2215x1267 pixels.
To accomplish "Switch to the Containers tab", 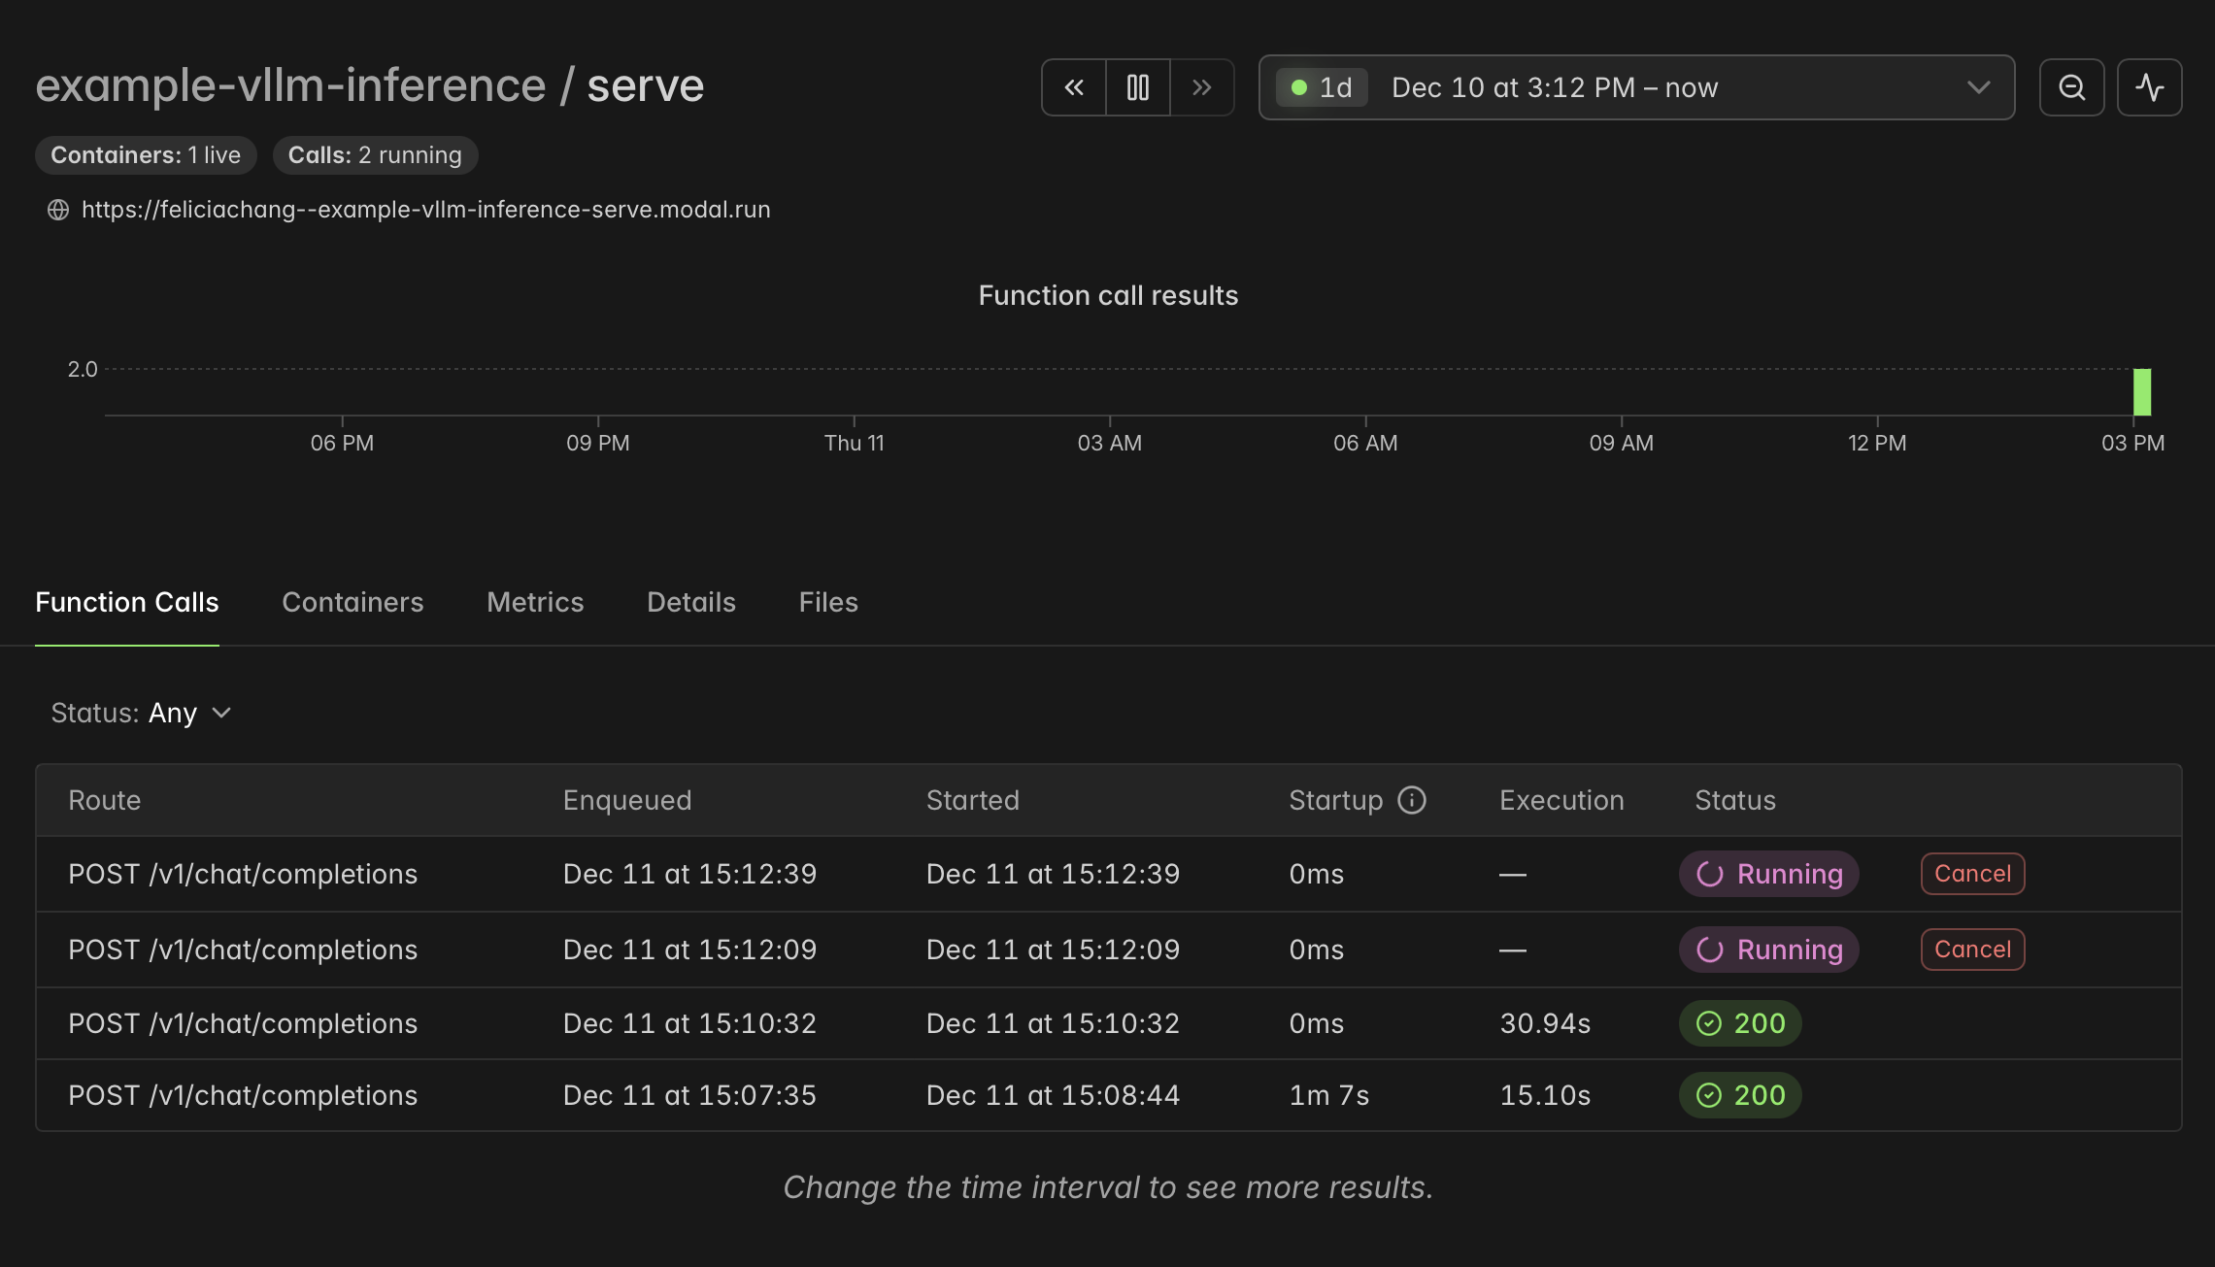I will 352,602.
